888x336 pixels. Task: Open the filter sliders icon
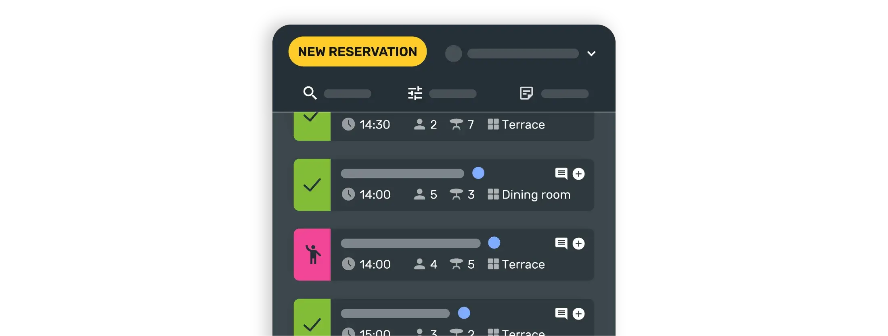[415, 93]
